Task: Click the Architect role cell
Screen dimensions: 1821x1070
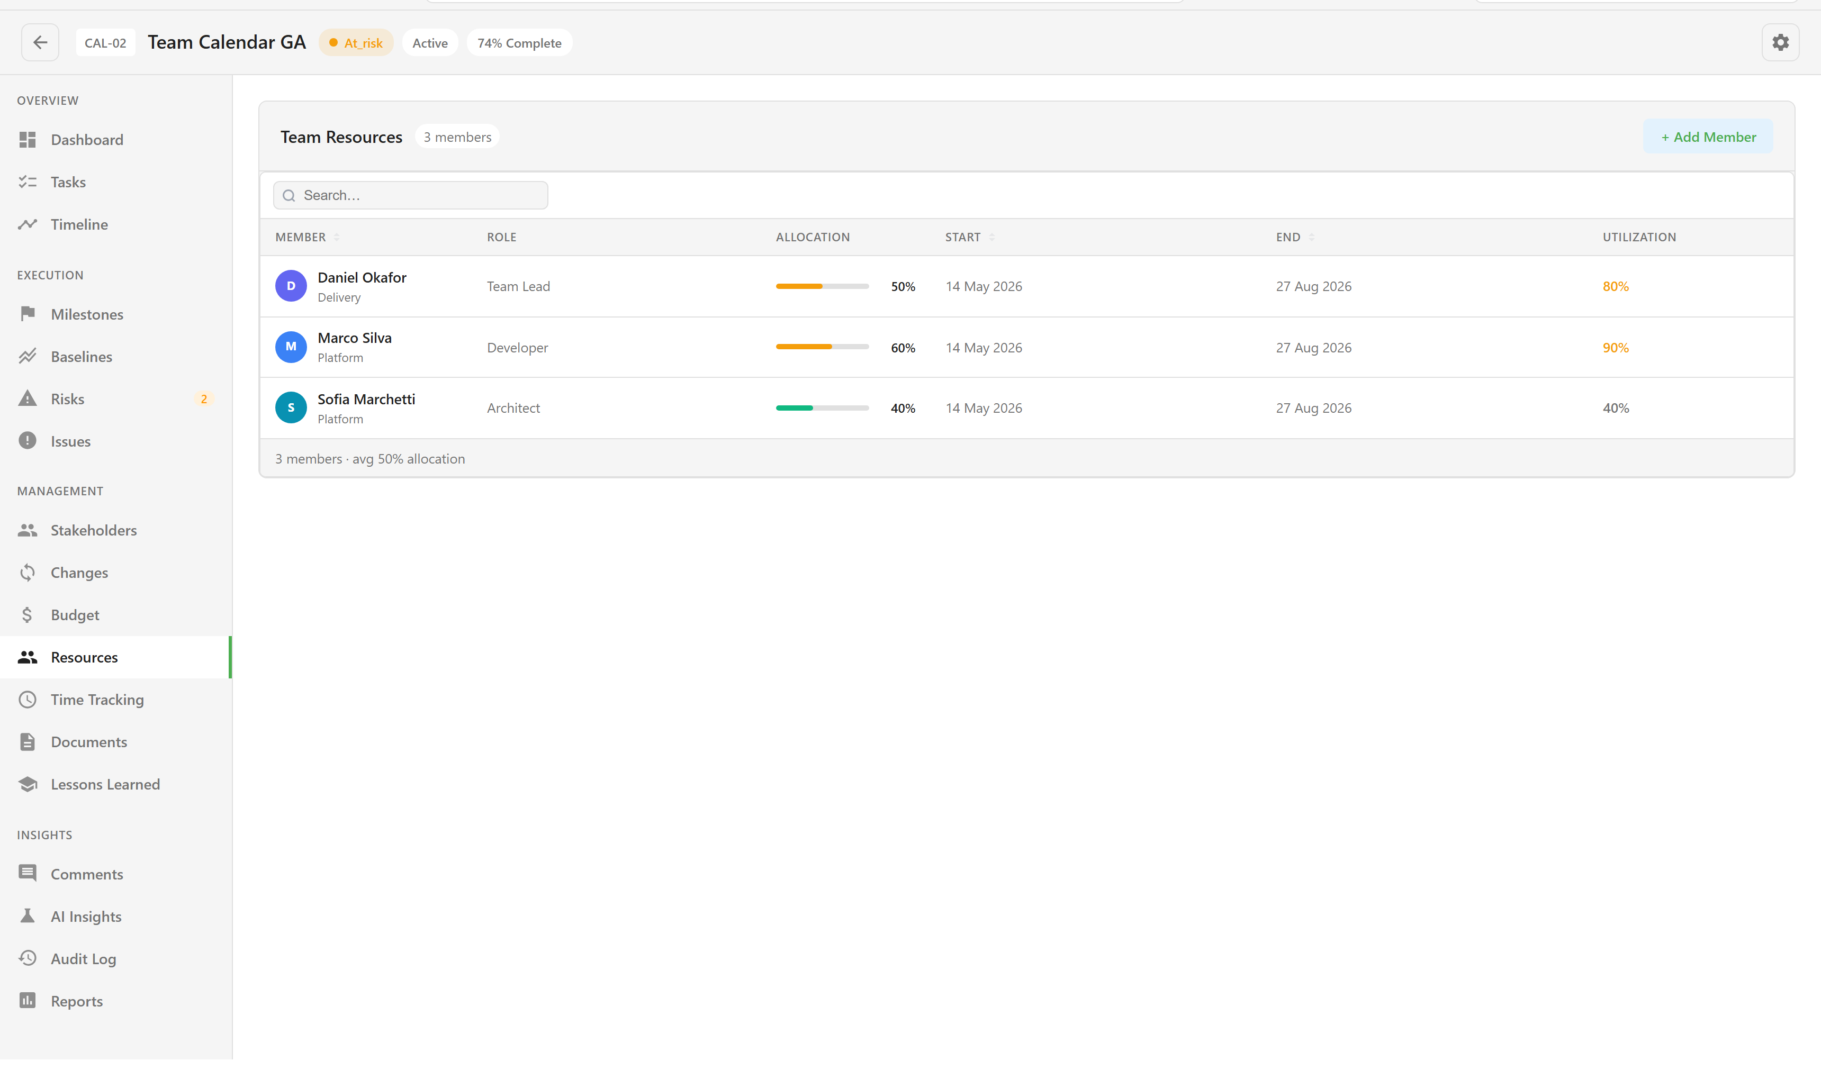Action: point(513,408)
